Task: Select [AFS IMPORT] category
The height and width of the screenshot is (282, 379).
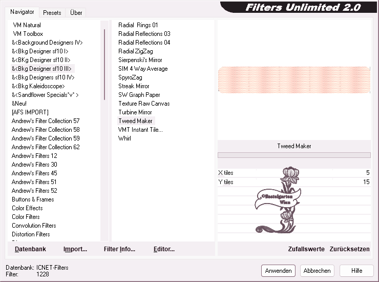Action: coord(30,112)
